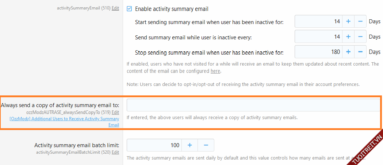The height and width of the screenshot is (165, 383).
Task: Increase batch limit with plus icon
Action: click(x=190, y=145)
